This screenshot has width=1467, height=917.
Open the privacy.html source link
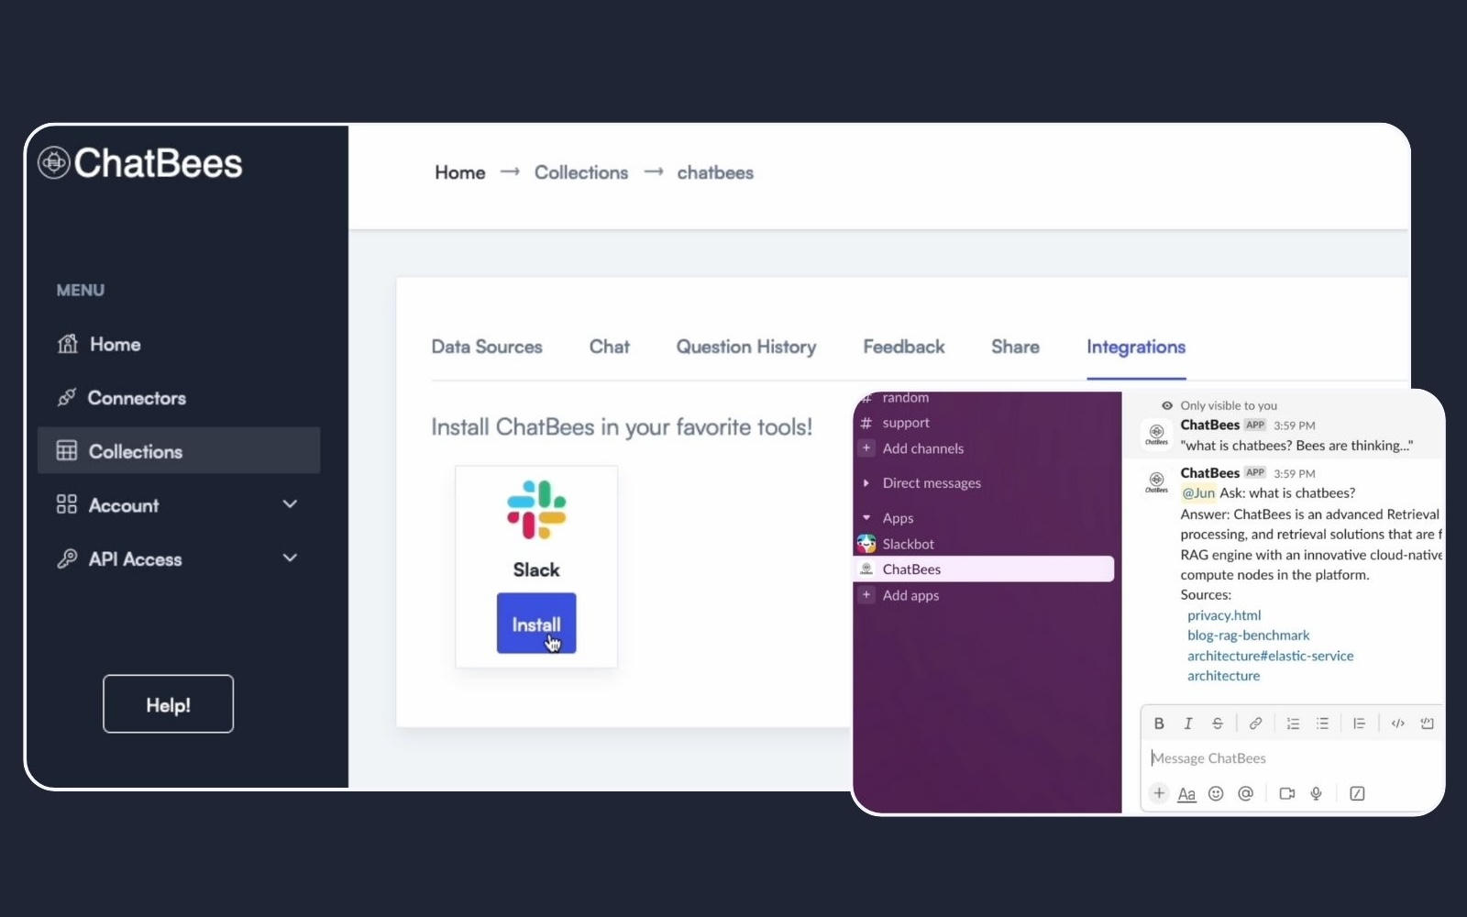point(1224,615)
